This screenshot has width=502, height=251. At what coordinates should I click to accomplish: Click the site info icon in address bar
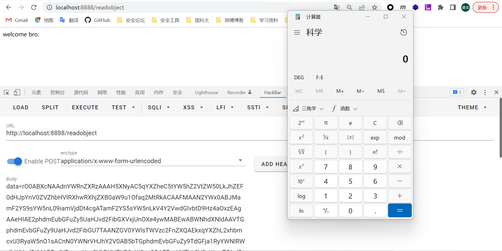pos(49,7)
